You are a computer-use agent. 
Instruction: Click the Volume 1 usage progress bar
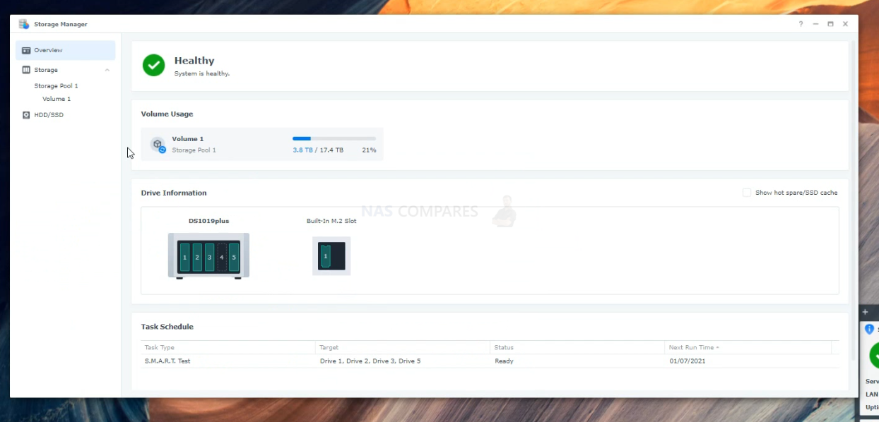click(x=334, y=139)
